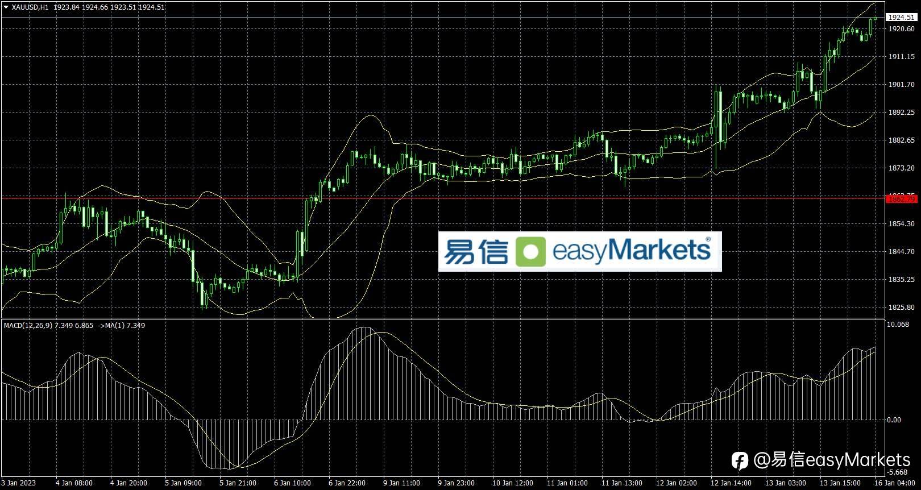Click time axis label 5 Jan 21:00
Image resolution: width=921 pixels, height=490 pixels.
click(x=238, y=483)
